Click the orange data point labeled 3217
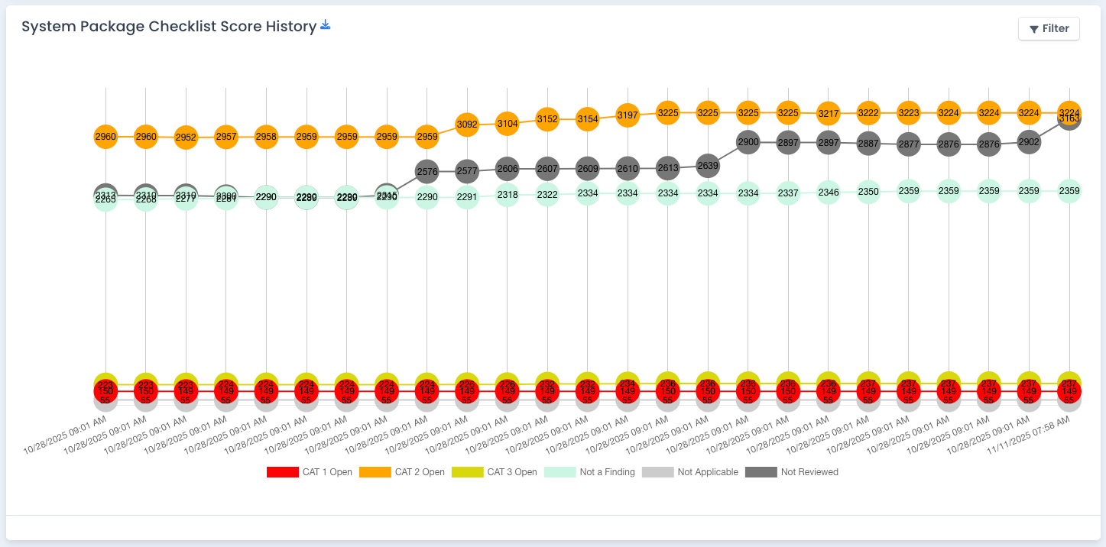The height and width of the screenshot is (547, 1106). point(829,113)
